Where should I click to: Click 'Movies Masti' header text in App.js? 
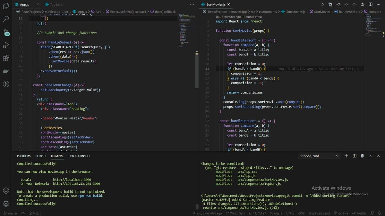[x=67, y=118]
